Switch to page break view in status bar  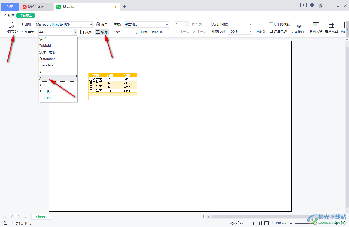point(267,223)
